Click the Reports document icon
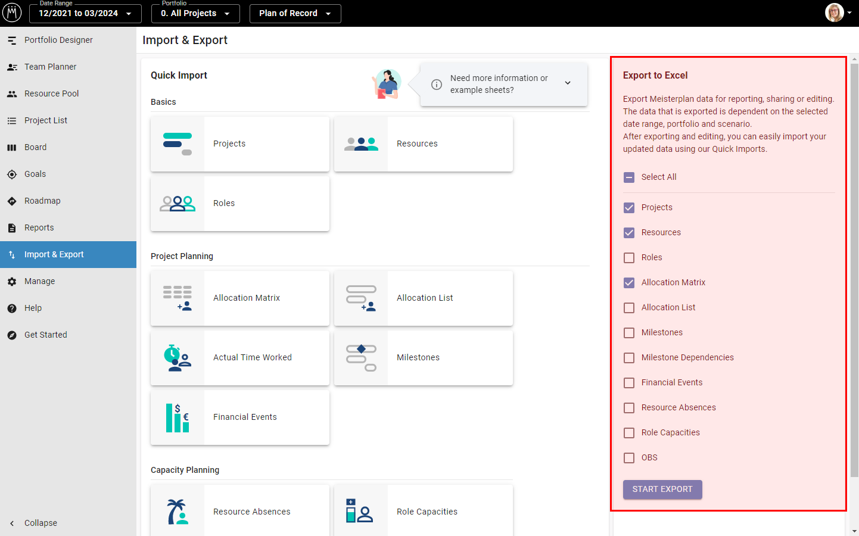 (x=12, y=228)
